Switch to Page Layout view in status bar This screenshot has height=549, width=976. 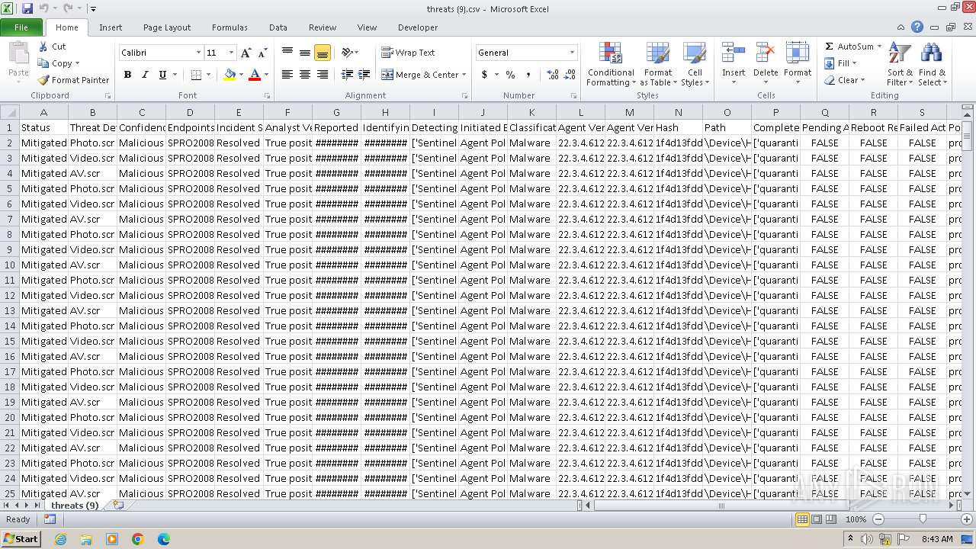click(x=817, y=519)
